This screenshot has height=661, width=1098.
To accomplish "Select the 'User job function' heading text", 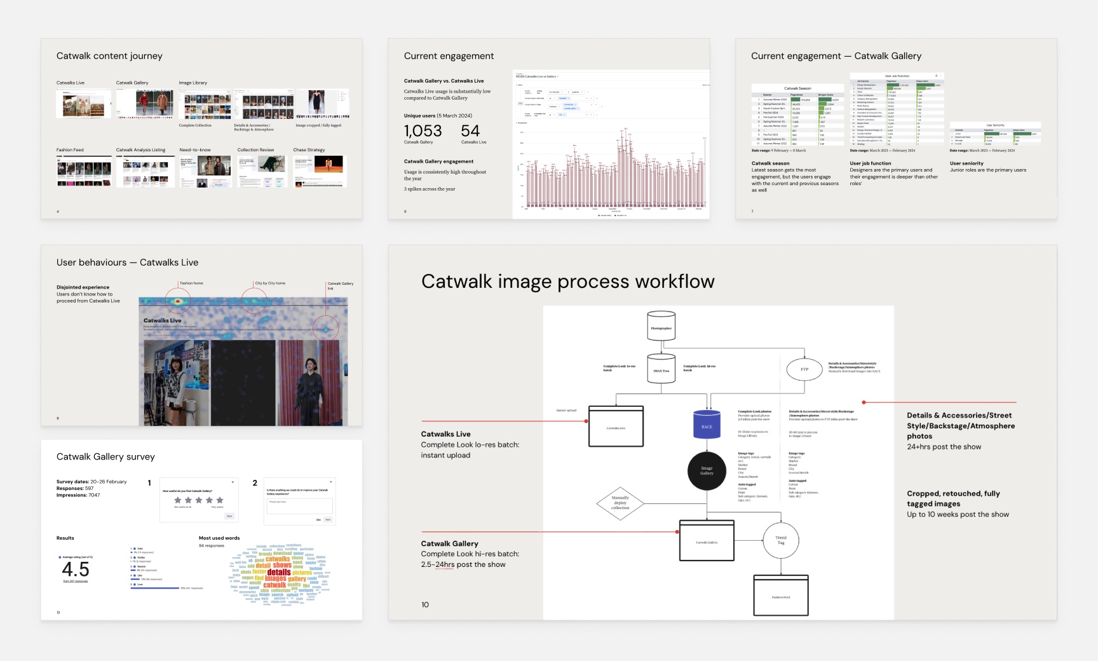I will (871, 163).
